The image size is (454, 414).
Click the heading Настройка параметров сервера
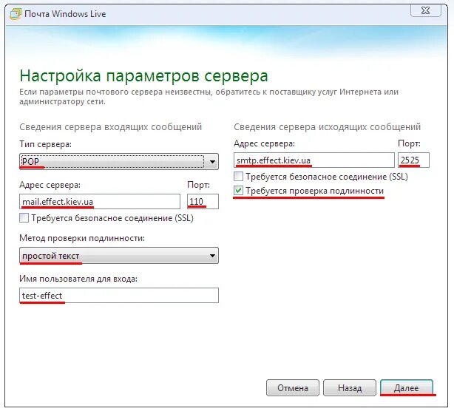click(144, 76)
